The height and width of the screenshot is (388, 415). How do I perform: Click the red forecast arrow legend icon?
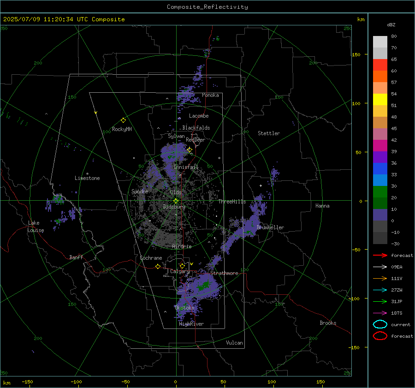pyautogui.click(x=380, y=255)
